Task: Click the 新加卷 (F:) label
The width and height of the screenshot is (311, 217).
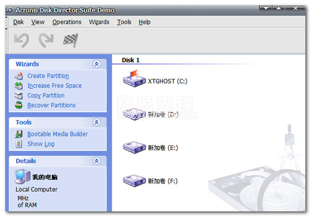Action: (162, 181)
